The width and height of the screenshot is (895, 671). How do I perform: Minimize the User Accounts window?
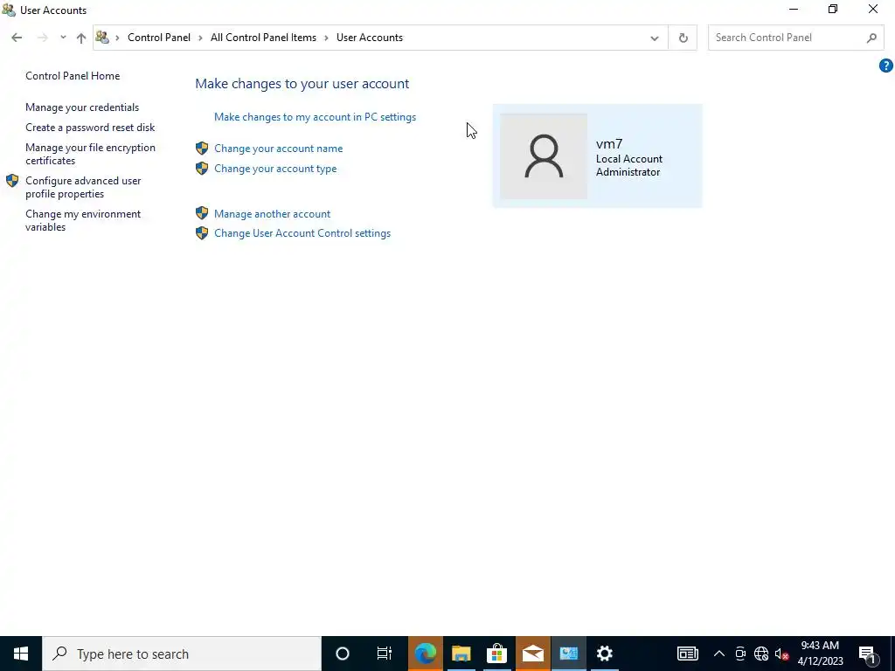(794, 9)
